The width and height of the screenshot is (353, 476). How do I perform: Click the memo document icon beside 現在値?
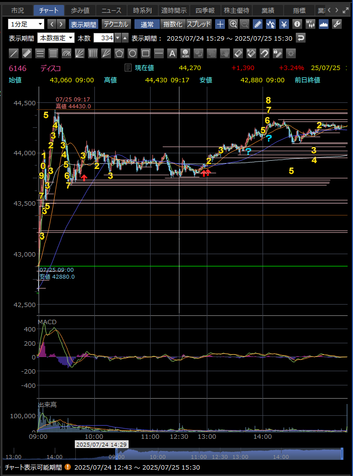click(128, 68)
